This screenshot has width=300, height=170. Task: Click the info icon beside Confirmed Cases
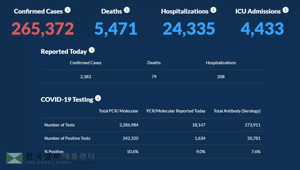point(68,10)
